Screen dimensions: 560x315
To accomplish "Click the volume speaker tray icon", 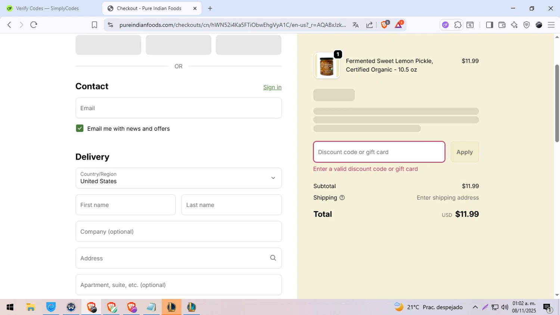I will pyautogui.click(x=505, y=307).
